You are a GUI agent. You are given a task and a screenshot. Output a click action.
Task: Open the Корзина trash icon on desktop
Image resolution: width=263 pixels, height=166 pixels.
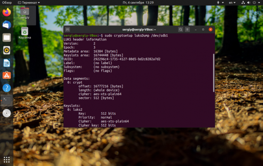(25, 33)
